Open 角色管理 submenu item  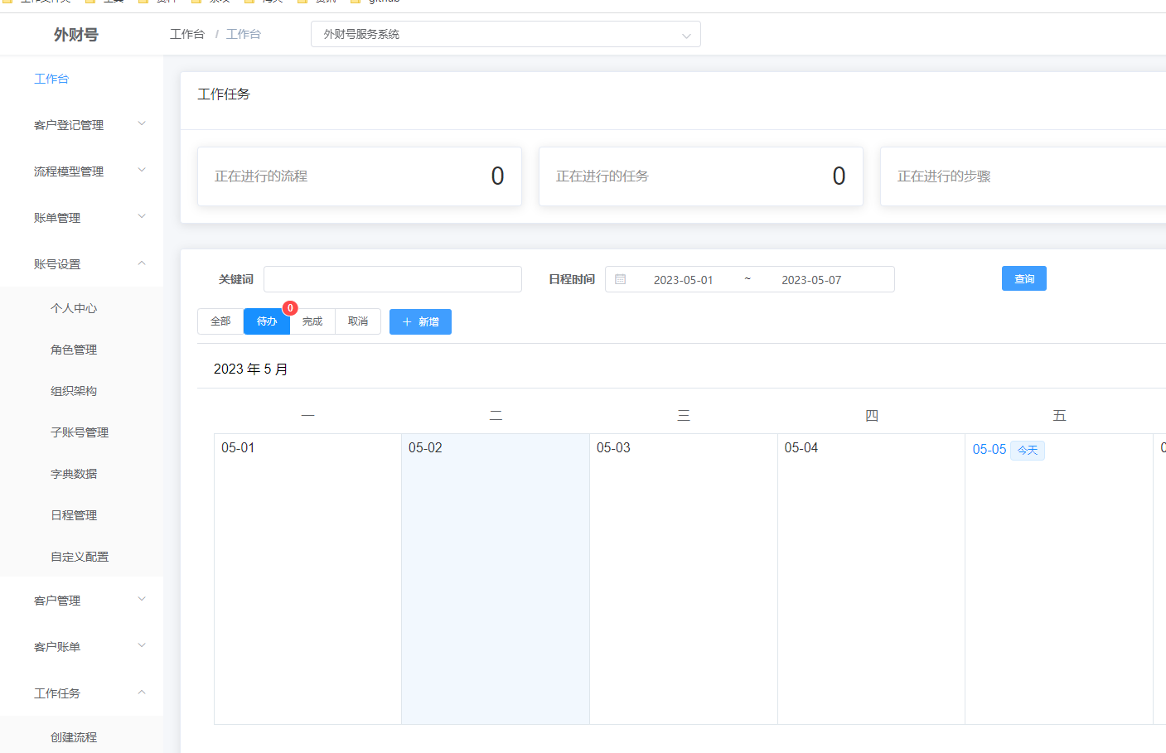click(x=74, y=350)
